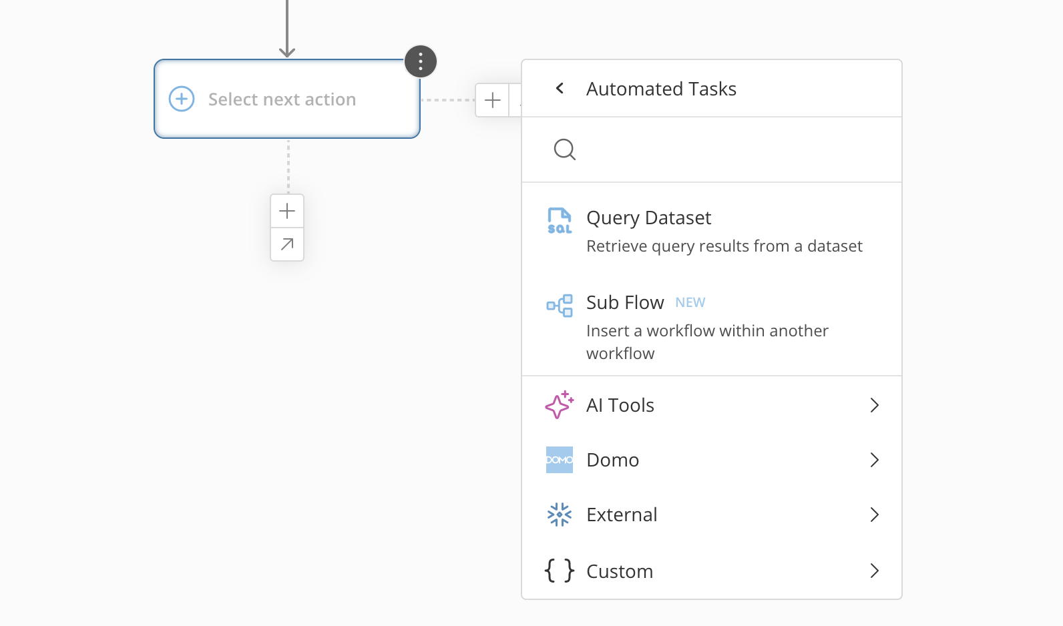Choose the Sub Flow task
1063x626 pixels.
tap(707, 327)
